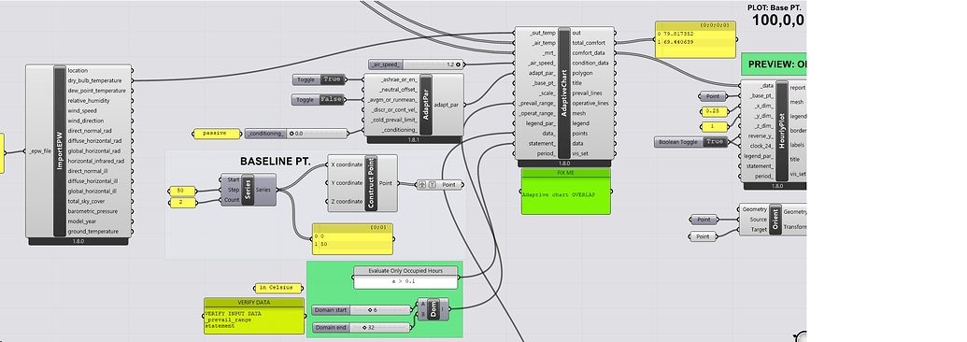Viewport: 967px width, 342px height.
Task: Select the AdaptPar component name bar
Action: tap(425, 105)
